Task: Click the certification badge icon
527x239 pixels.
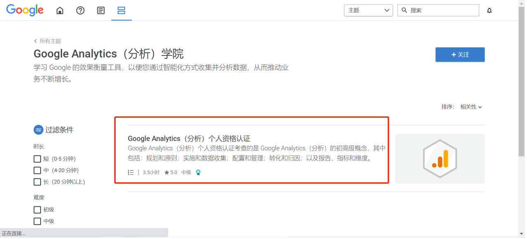Action: tap(198, 172)
